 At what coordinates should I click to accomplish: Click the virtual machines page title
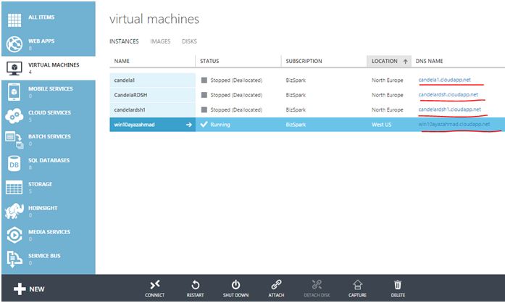tap(154, 19)
